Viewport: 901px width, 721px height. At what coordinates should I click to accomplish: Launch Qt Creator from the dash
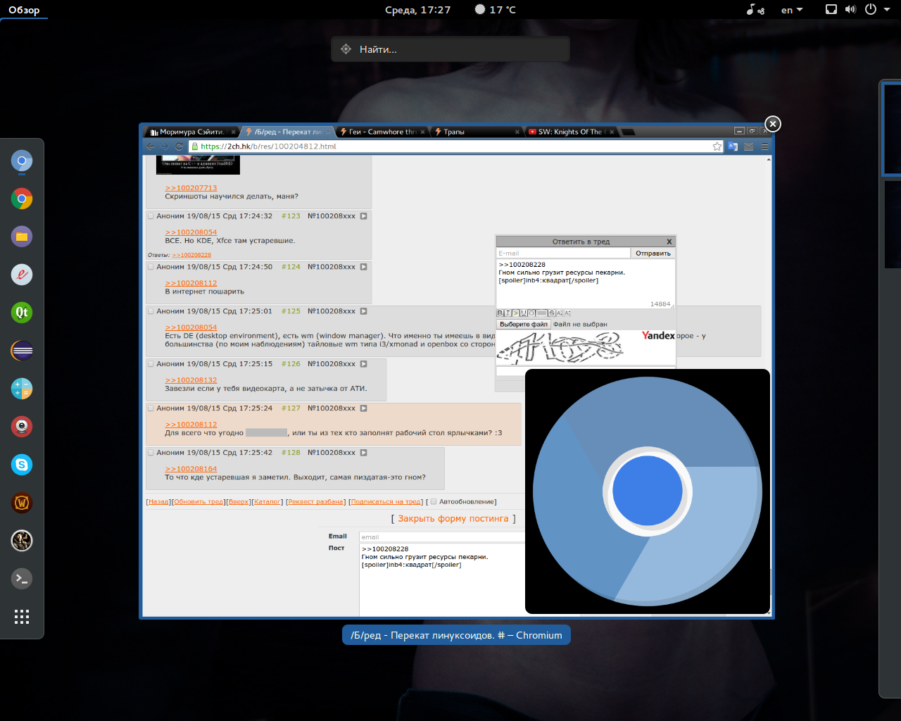click(x=22, y=313)
